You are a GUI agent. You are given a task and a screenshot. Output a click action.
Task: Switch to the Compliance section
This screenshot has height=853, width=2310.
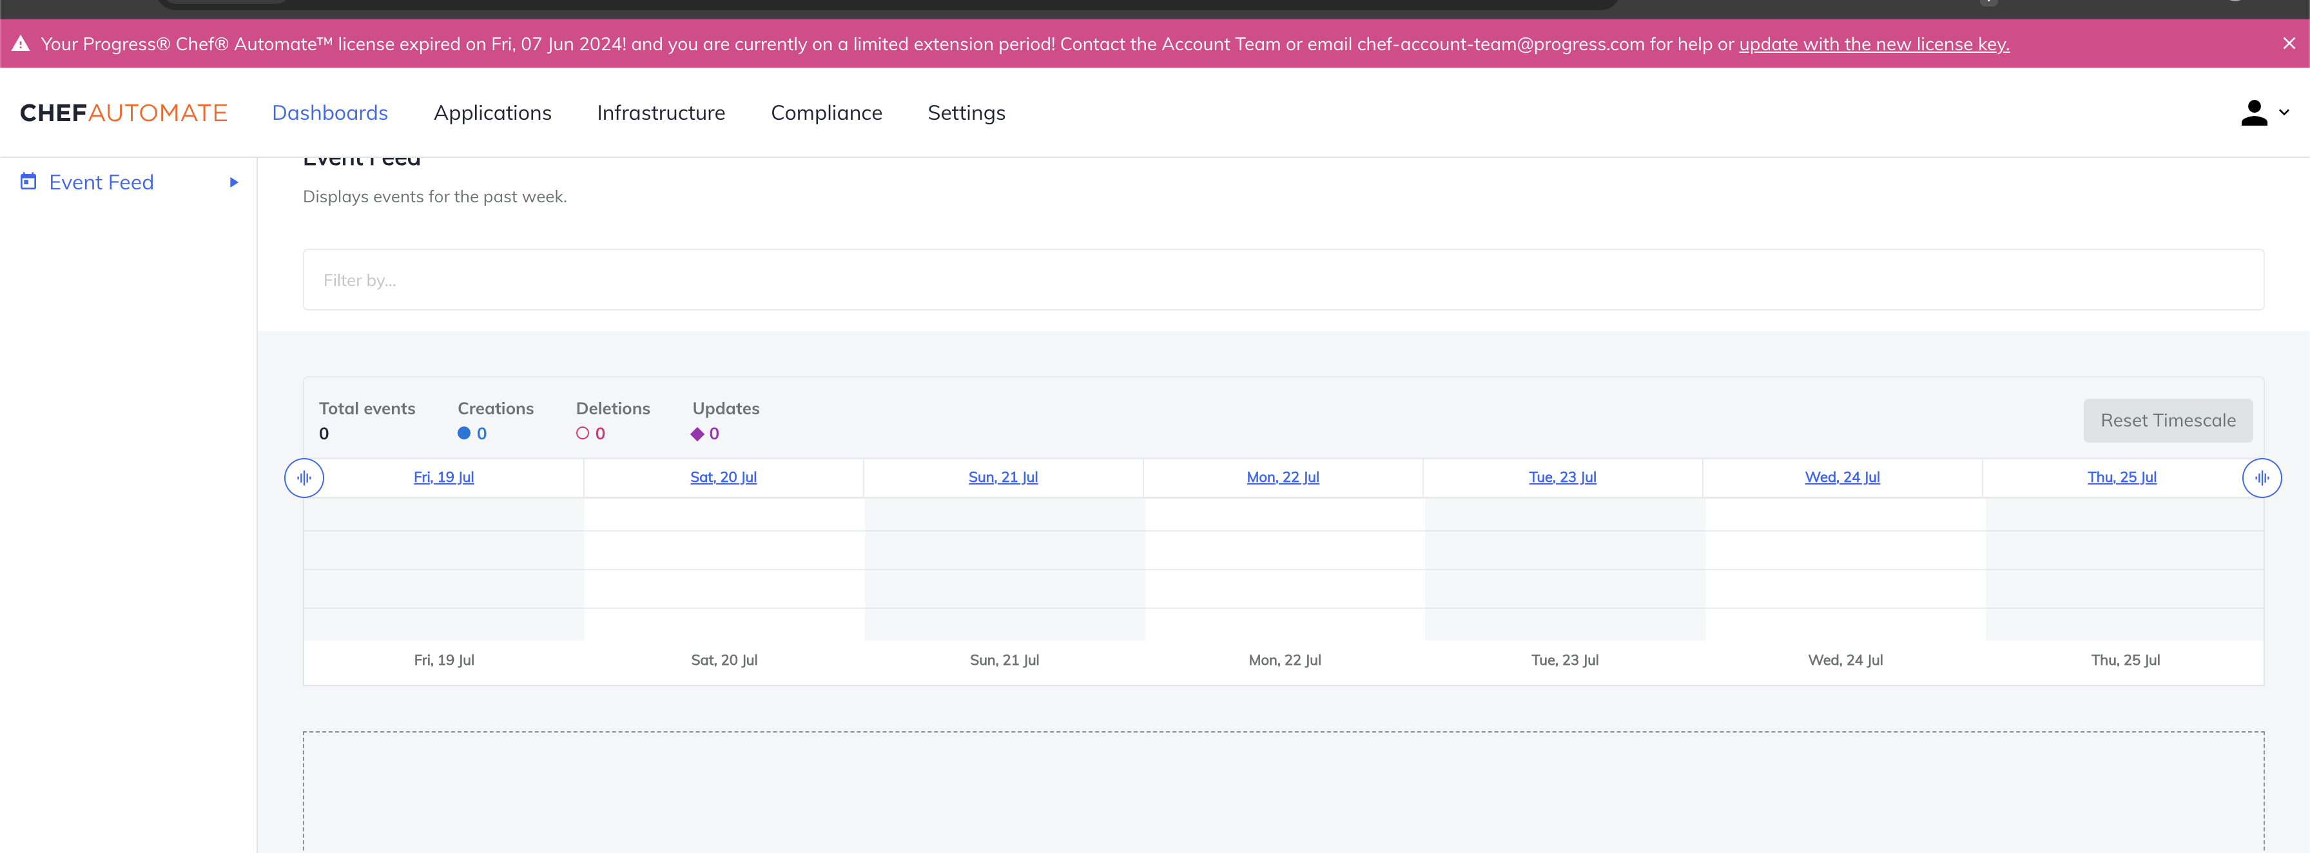(827, 113)
